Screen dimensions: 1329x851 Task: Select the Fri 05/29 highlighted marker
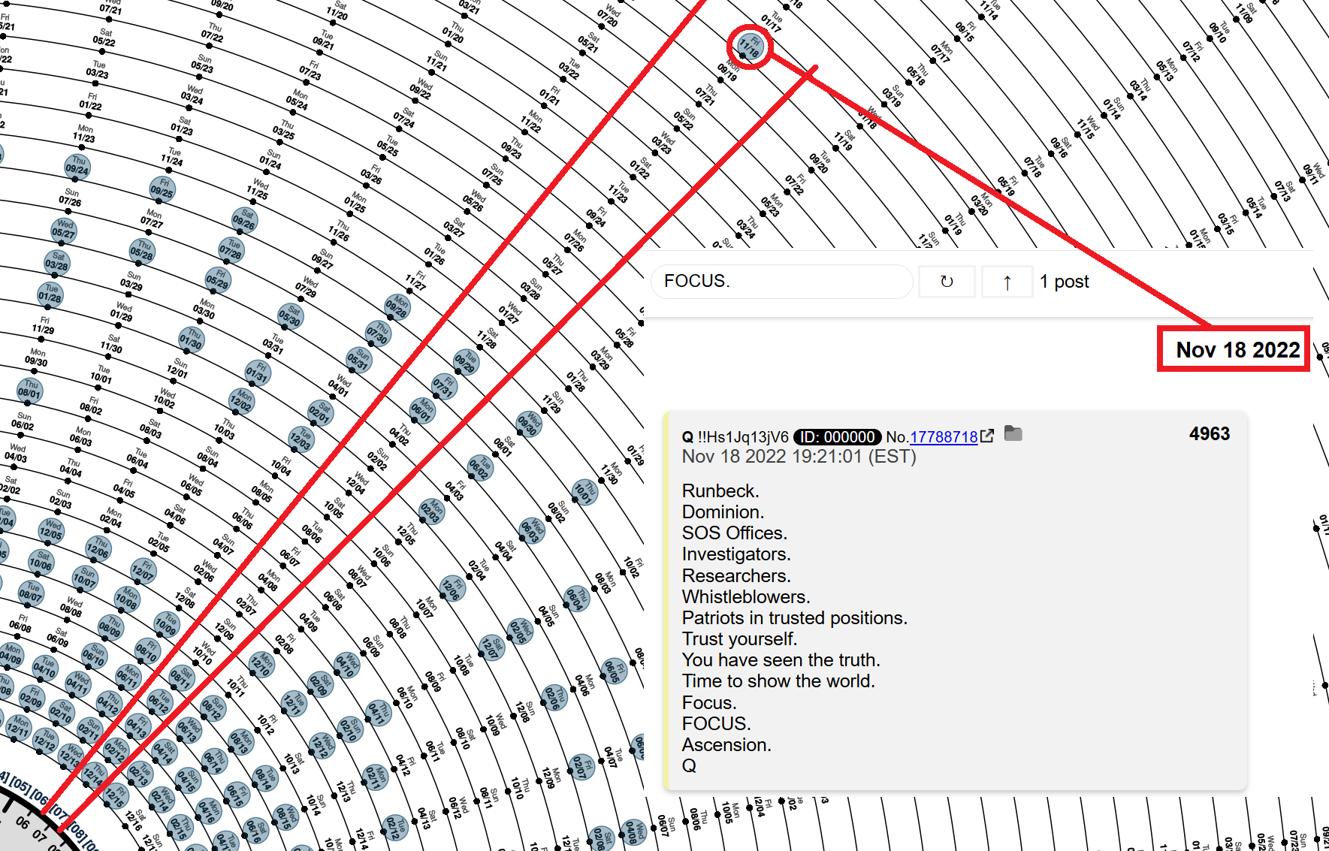coord(218,279)
